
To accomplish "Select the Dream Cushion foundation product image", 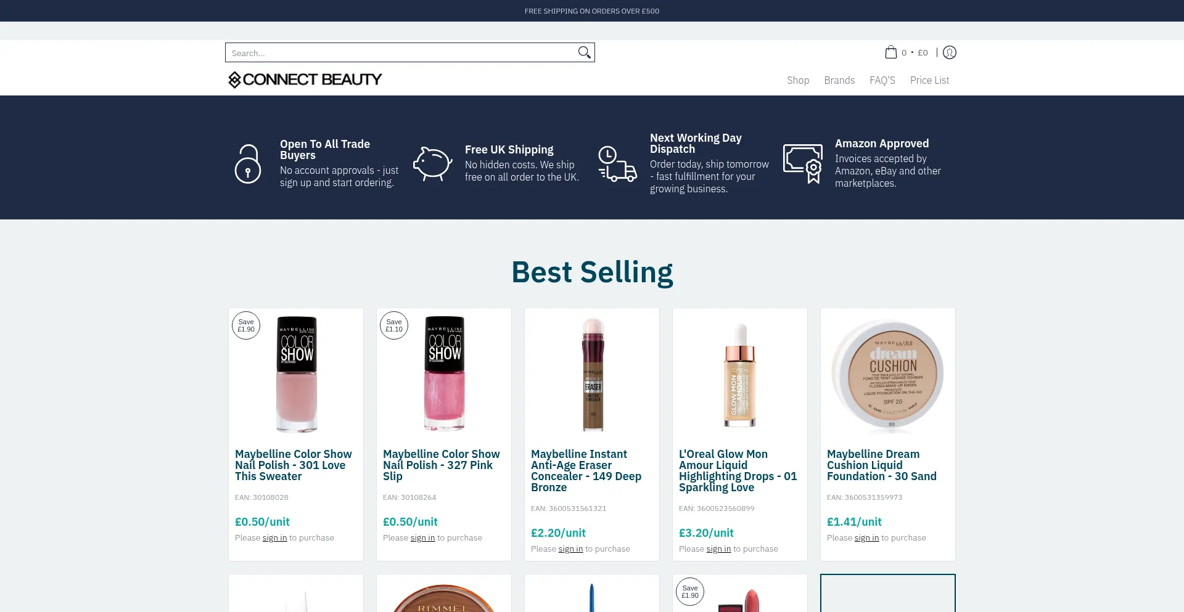I will 887,373.
